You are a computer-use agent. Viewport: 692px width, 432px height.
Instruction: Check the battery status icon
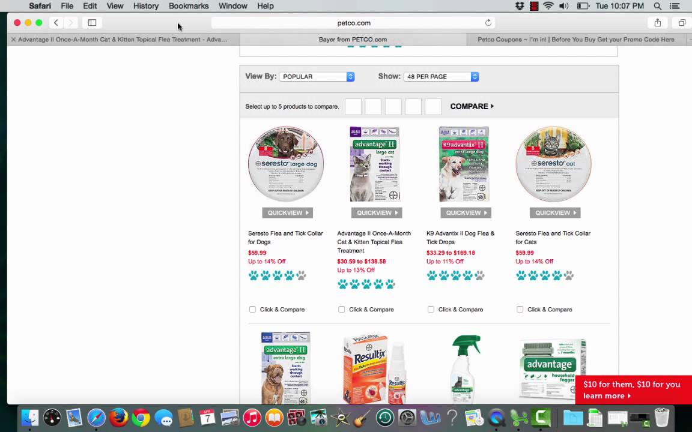(583, 6)
